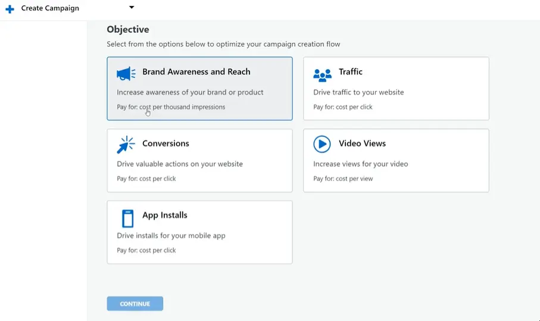Choose the App Installs objective title
The width and height of the screenshot is (540, 321).
(164, 215)
